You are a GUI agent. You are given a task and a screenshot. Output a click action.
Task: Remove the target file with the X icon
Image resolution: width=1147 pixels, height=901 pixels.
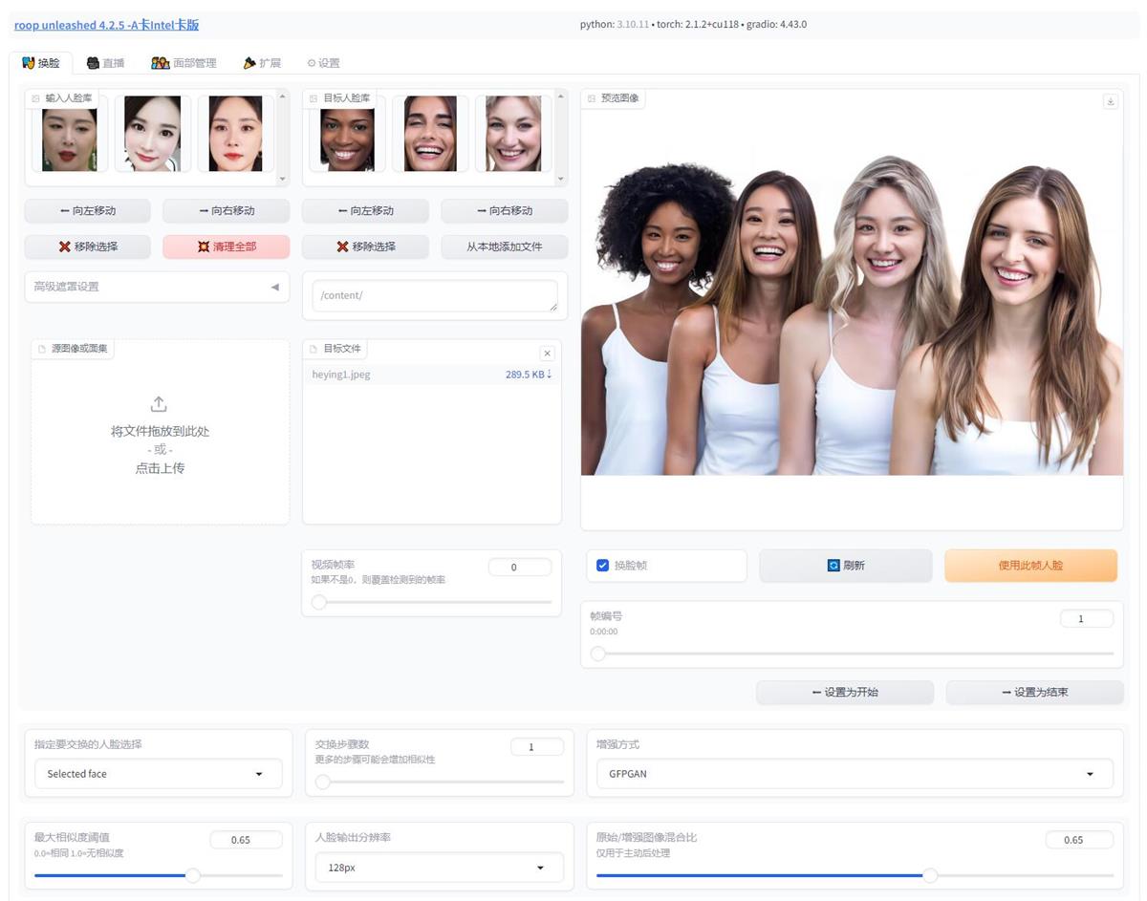(547, 354)
